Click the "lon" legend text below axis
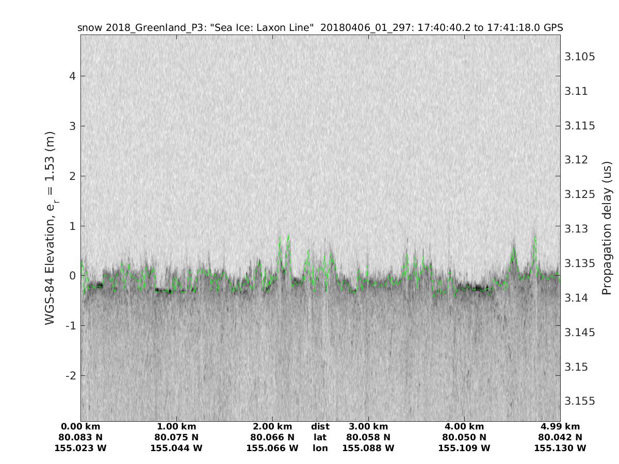Screen dimensions: 619x464 click(x=320, y=448)
